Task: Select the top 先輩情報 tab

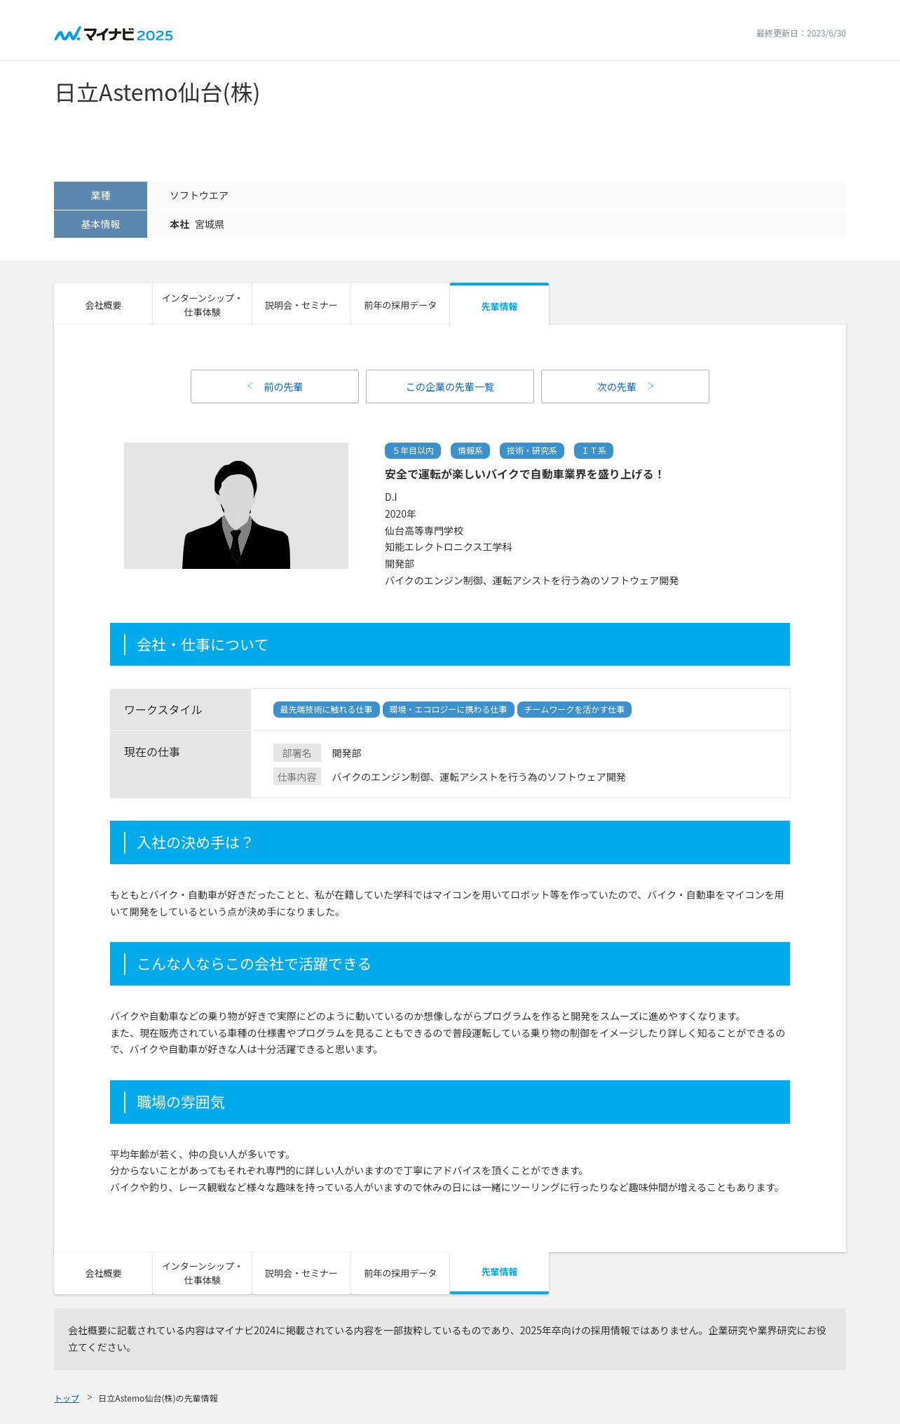Action: pyautogui.click(x=499, y=305)
